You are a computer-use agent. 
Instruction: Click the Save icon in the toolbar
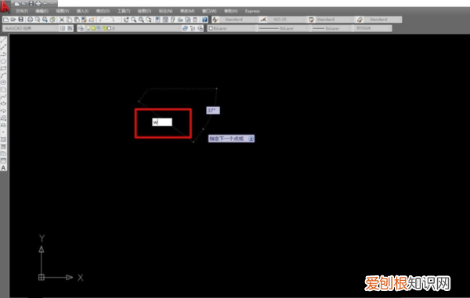pos(20,20)
